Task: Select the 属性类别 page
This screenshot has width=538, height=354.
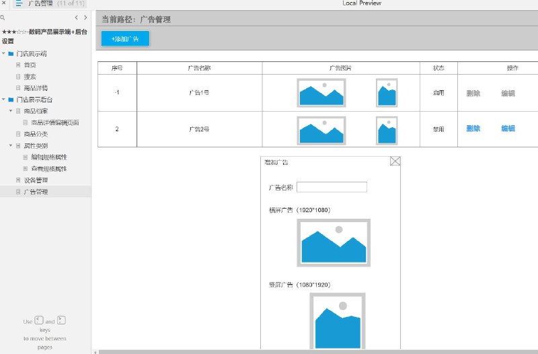Action: click(36, 145)
